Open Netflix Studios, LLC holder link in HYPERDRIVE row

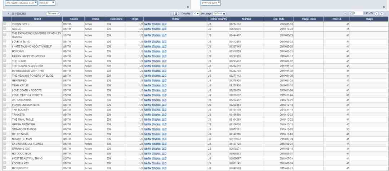(x=155, y=168)
